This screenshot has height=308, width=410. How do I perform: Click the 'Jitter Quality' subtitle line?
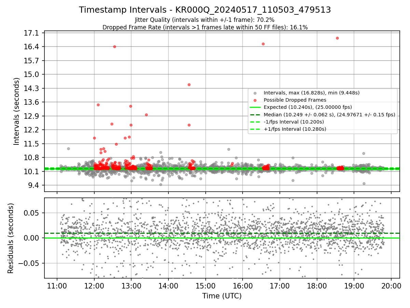pos(205,20)
